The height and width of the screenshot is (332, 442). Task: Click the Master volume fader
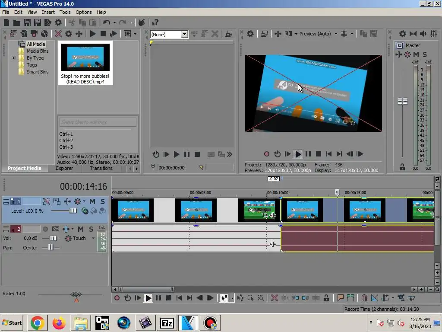point(402,101)
